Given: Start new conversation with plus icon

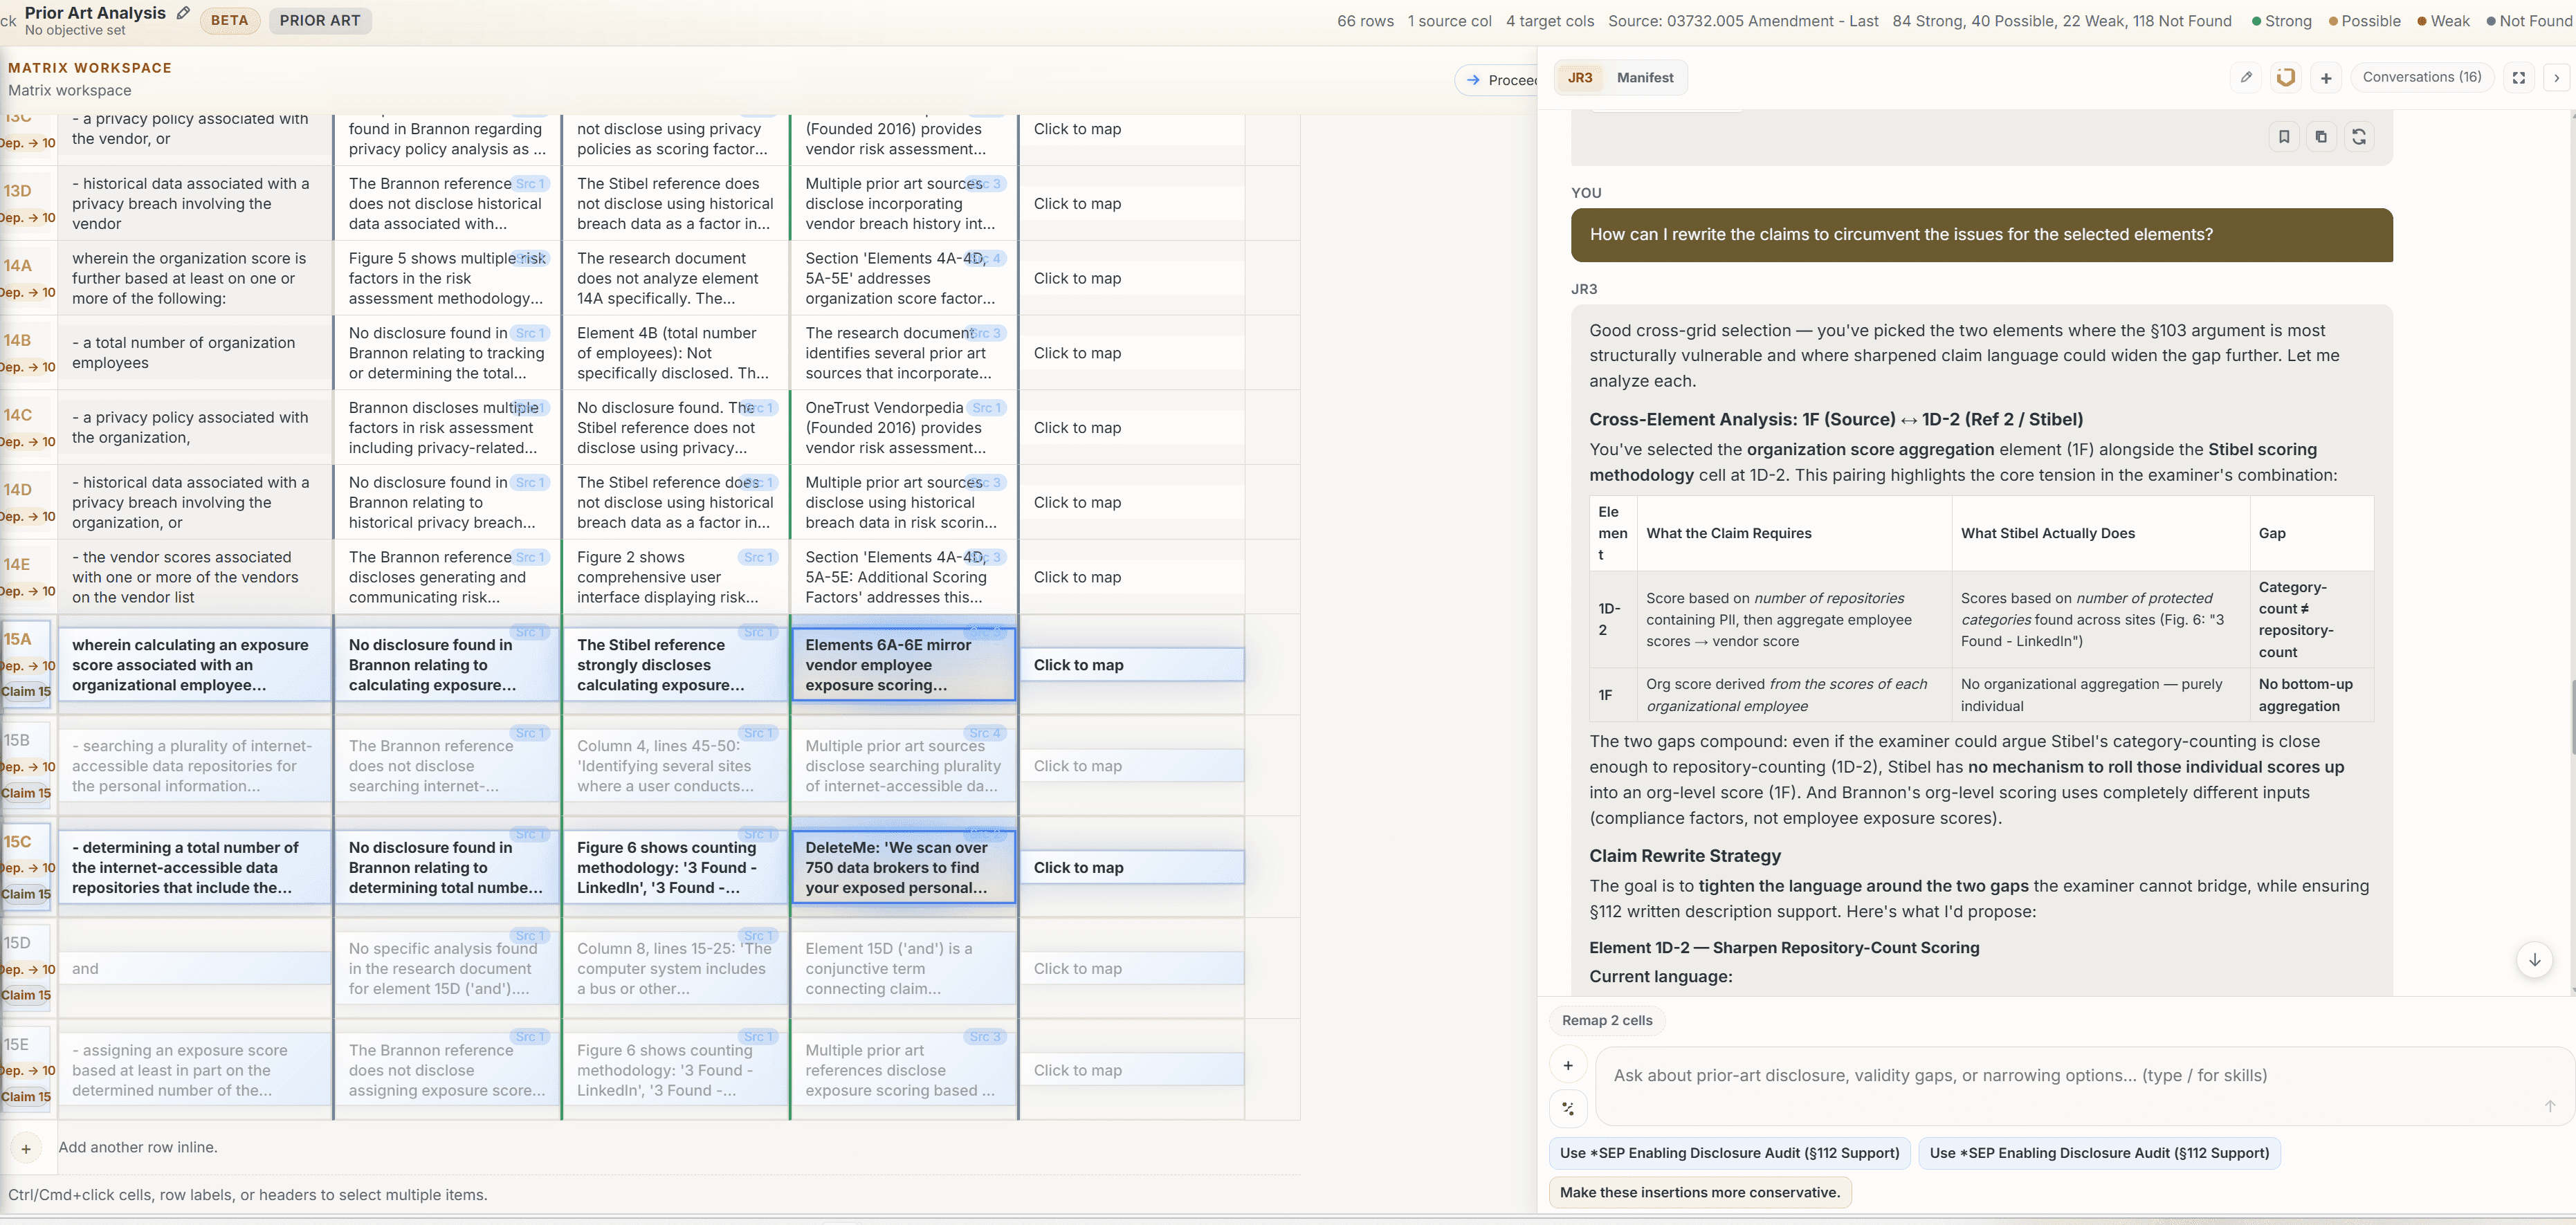Looking at the screenshot, I should pyautogui.click(x=2326, y=78).
